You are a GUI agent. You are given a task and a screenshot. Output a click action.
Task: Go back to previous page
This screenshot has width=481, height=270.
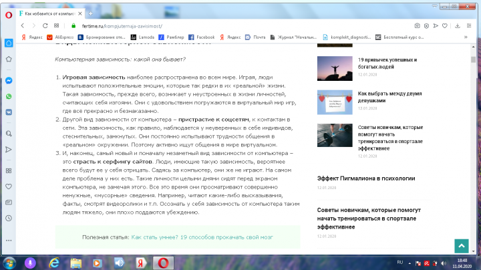[23, 26]
